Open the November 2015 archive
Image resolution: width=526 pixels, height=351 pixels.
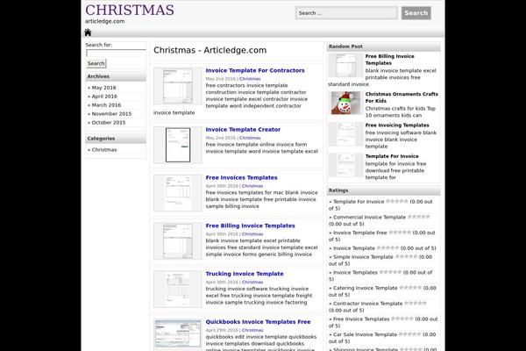111,114
